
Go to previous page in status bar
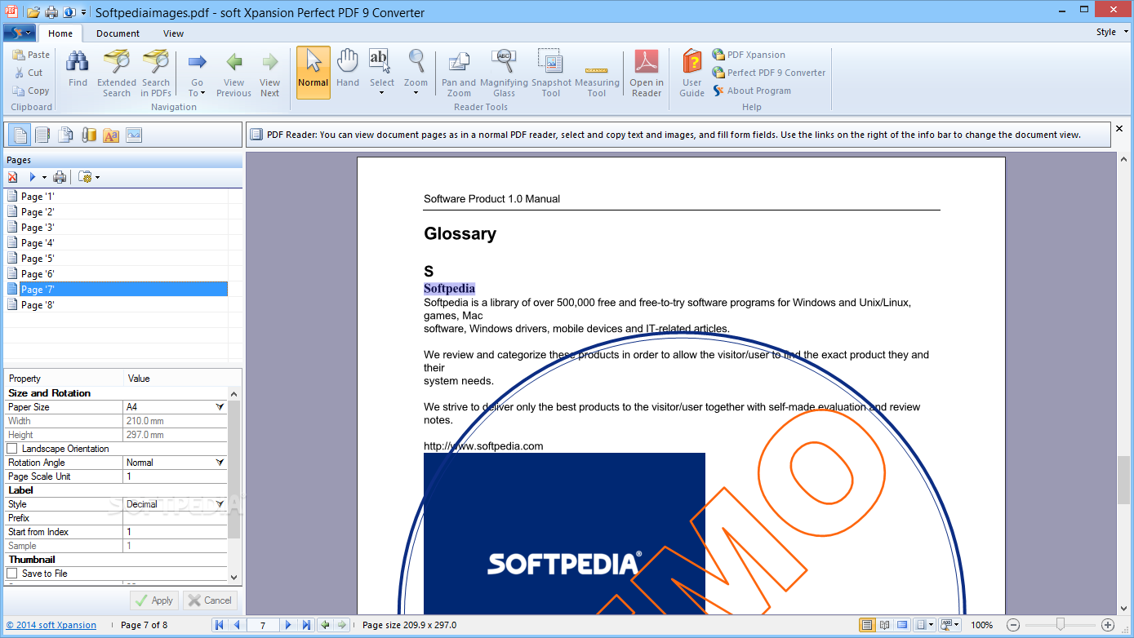(x=237, y=625)
